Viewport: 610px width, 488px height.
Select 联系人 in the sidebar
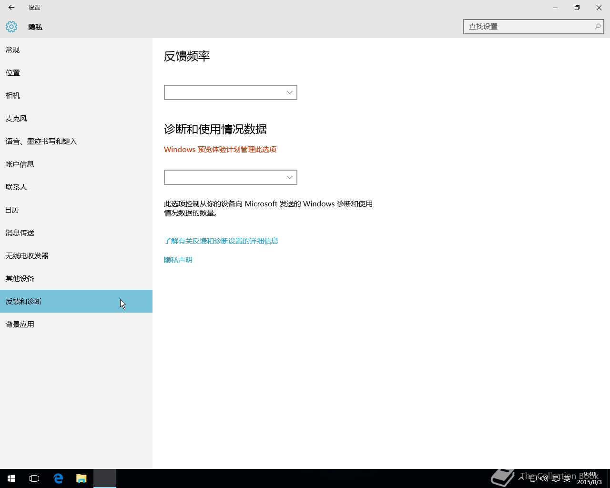[x=76, y=187]
